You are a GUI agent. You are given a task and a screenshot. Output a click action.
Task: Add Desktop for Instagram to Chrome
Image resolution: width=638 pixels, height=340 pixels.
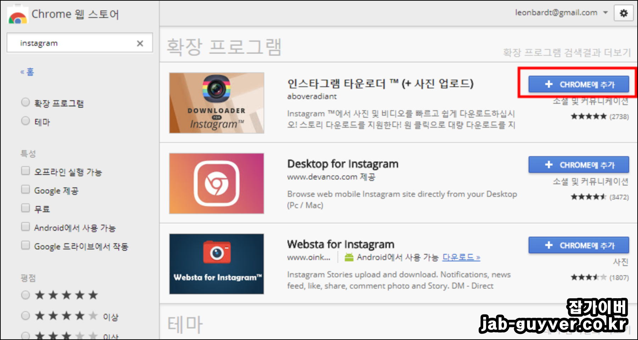tap(579, 165)
